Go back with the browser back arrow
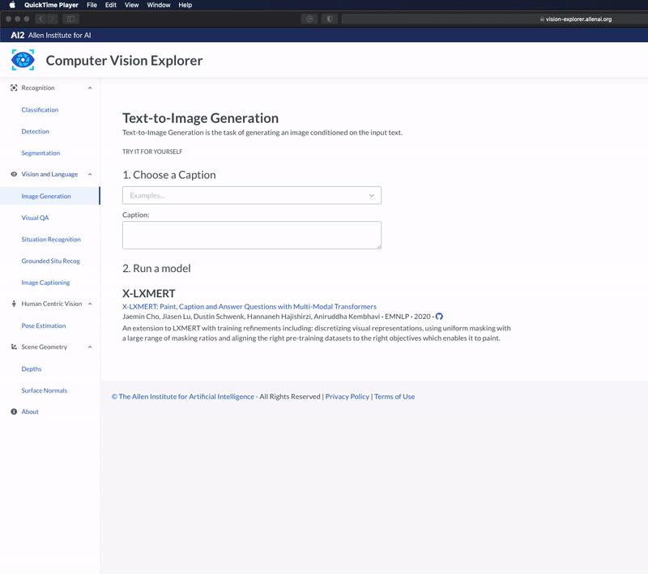 pyautogui.click(x=40, y=19)
